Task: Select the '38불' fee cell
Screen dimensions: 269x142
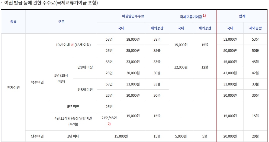Action: coord(157,39)
